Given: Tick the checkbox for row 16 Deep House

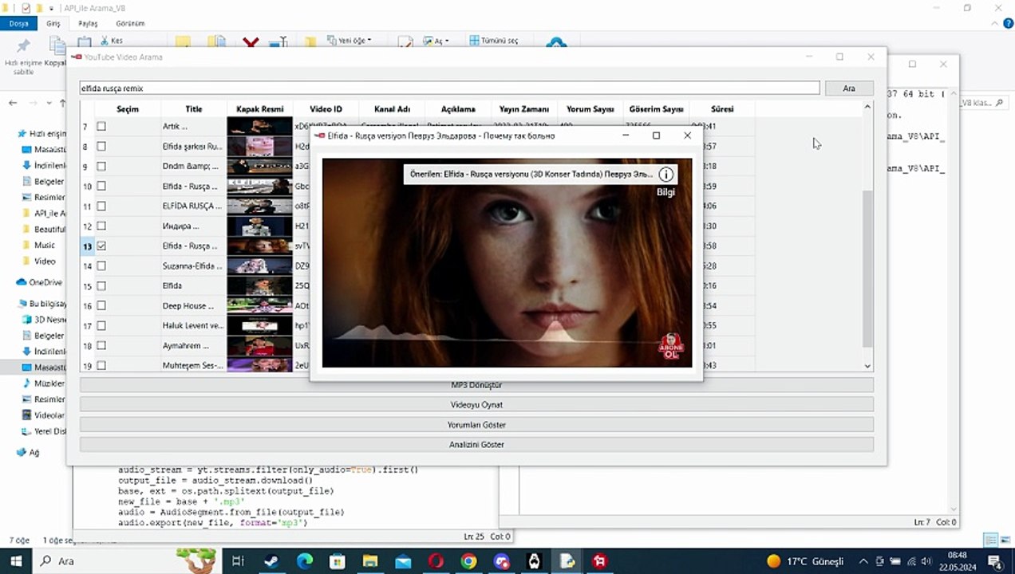Looking at the screenshot, I should (x=101, y=305).
